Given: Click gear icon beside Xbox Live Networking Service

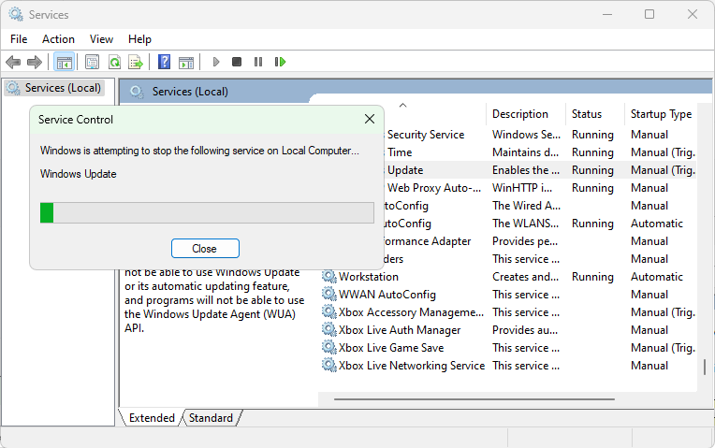Looking at the screenshot, I should 328,365.
